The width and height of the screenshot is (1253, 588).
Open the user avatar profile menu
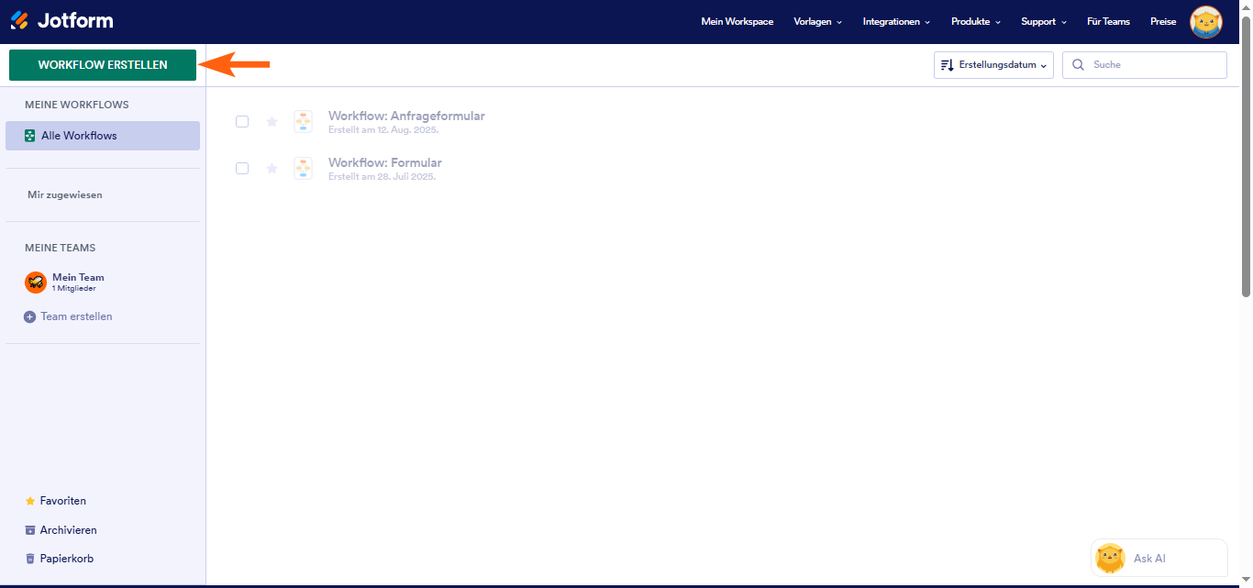pos(1205,22)
